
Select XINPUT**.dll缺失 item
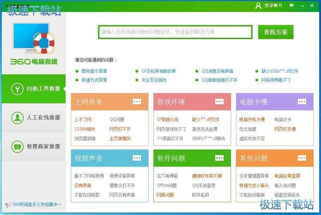tap(208, 139)
